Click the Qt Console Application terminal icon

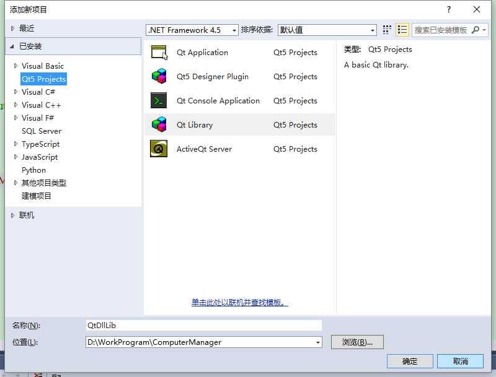159,100
